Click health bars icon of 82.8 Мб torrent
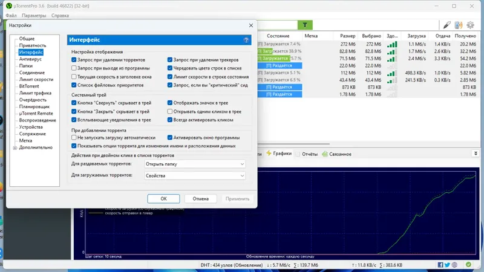Viewport: 484px width, 272px height. coord(392,51)
